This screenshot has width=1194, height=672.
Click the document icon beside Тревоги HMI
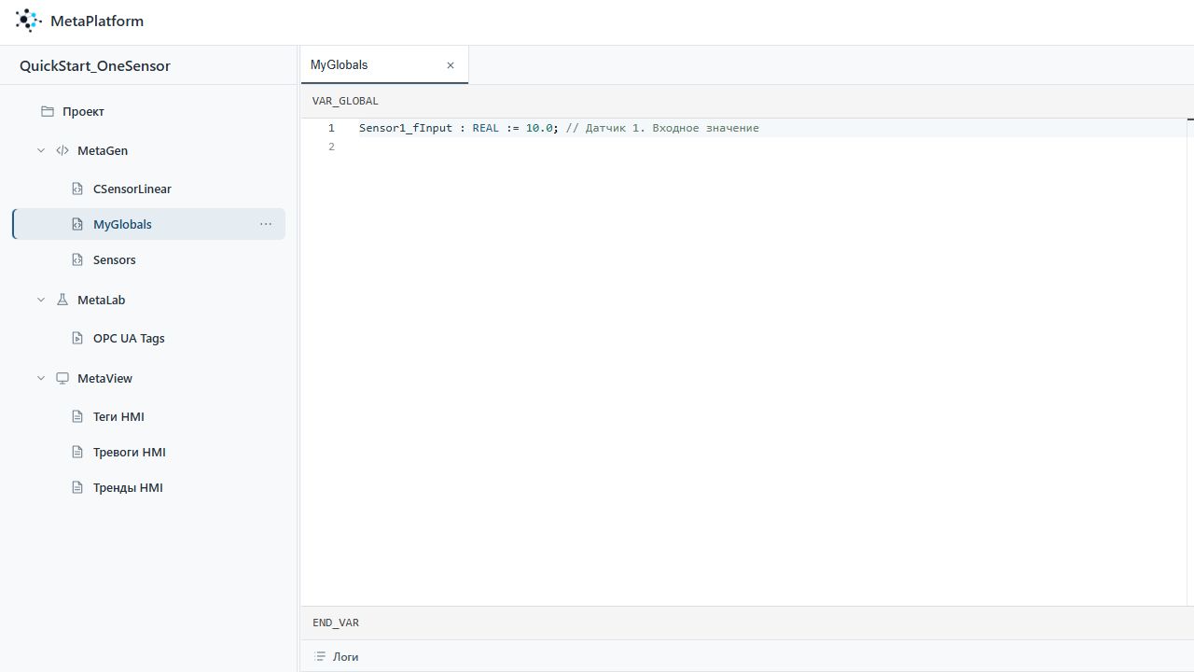(x=77, y=452)
